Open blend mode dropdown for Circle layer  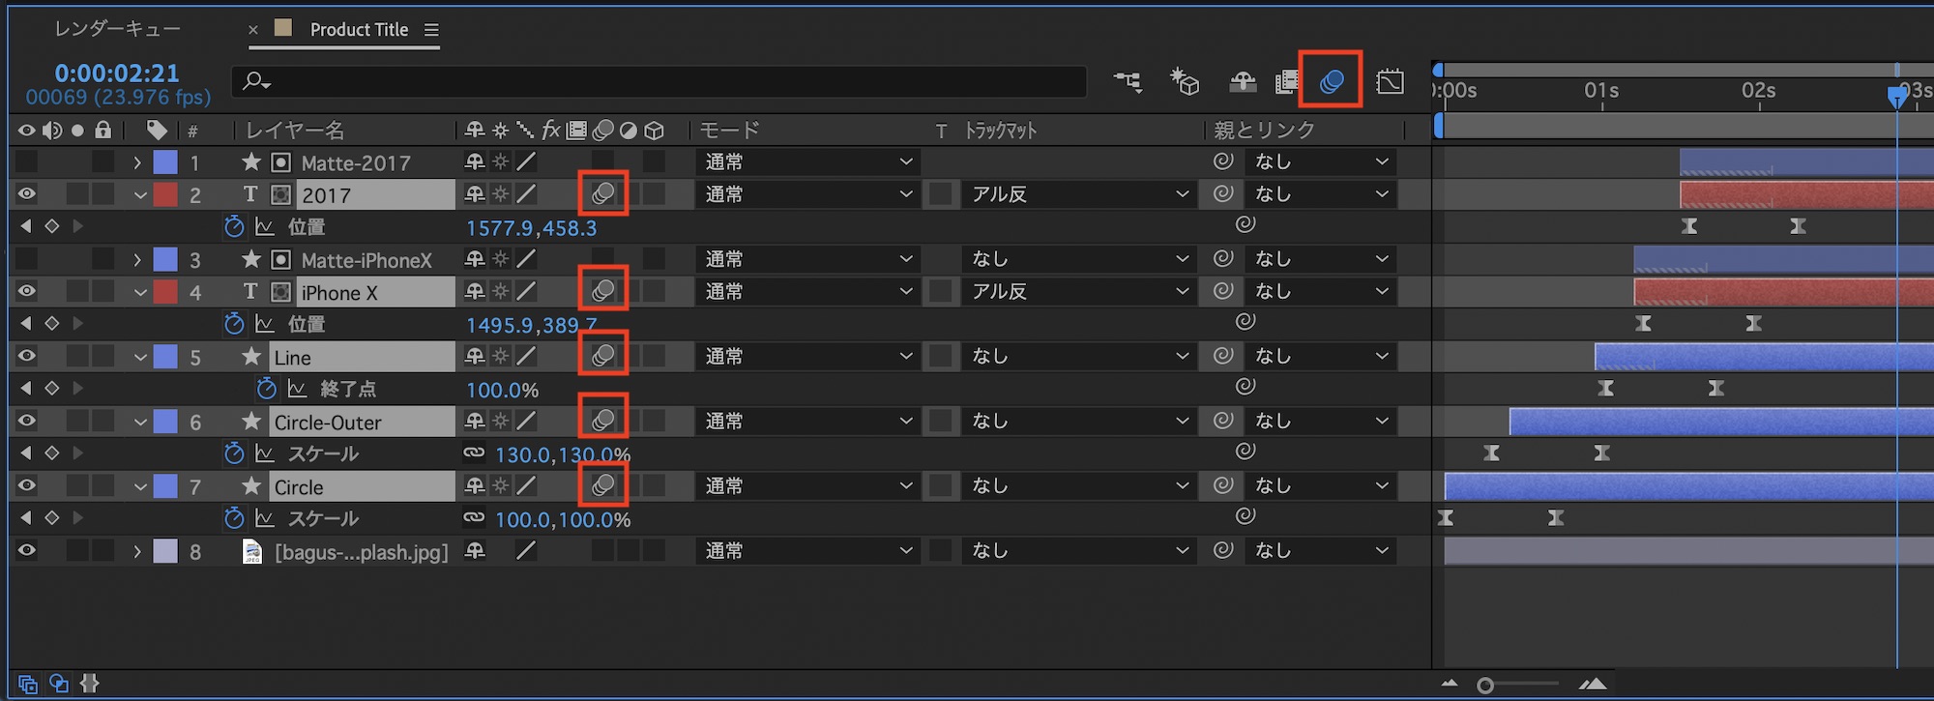click(806, 485)
